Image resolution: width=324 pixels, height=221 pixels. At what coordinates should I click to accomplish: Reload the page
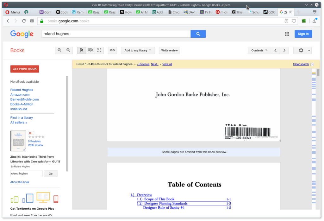(x=24, y=21)
